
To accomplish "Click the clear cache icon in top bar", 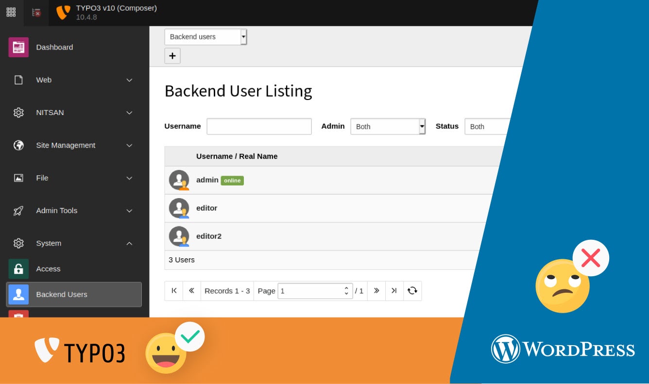I will 35,13.
